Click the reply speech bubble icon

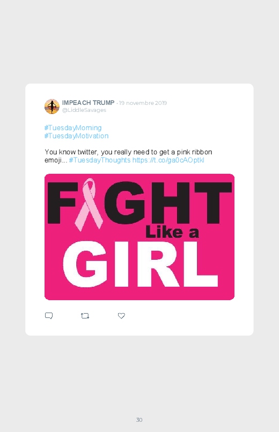click(49, 316)
